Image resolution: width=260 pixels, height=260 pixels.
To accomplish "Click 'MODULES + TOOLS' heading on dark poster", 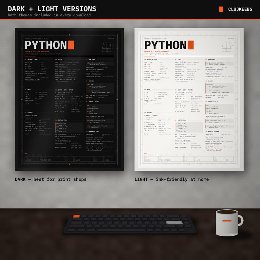I will point(94,132).
